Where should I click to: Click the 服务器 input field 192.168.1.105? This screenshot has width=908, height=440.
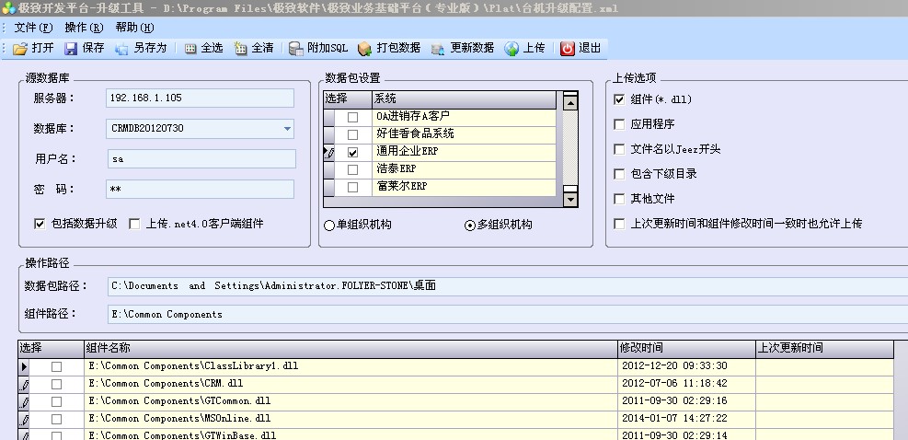pos(201,98)
